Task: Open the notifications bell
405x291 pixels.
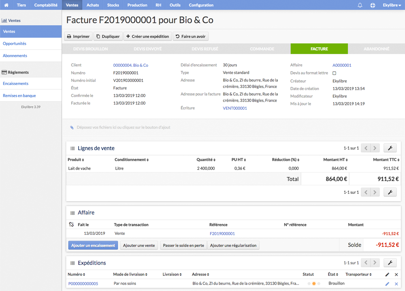Action: pos(360,5)
